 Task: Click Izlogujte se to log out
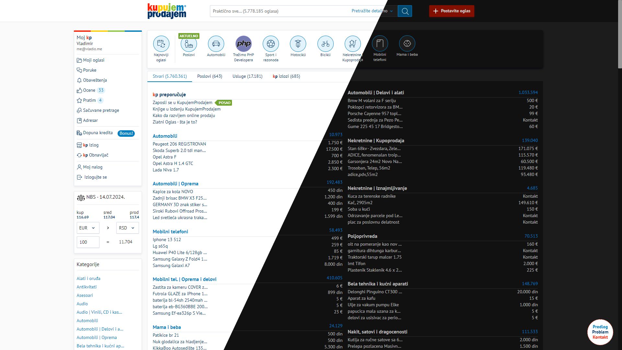click(x=92, y=177)
